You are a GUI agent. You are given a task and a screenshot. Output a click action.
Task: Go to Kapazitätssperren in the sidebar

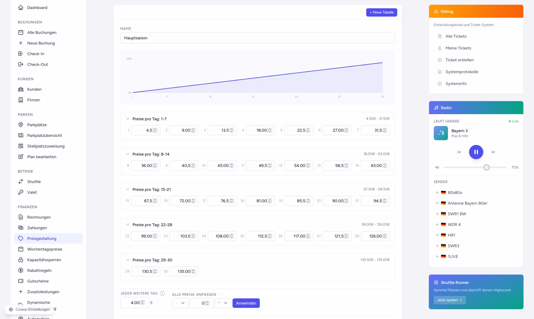48,260
